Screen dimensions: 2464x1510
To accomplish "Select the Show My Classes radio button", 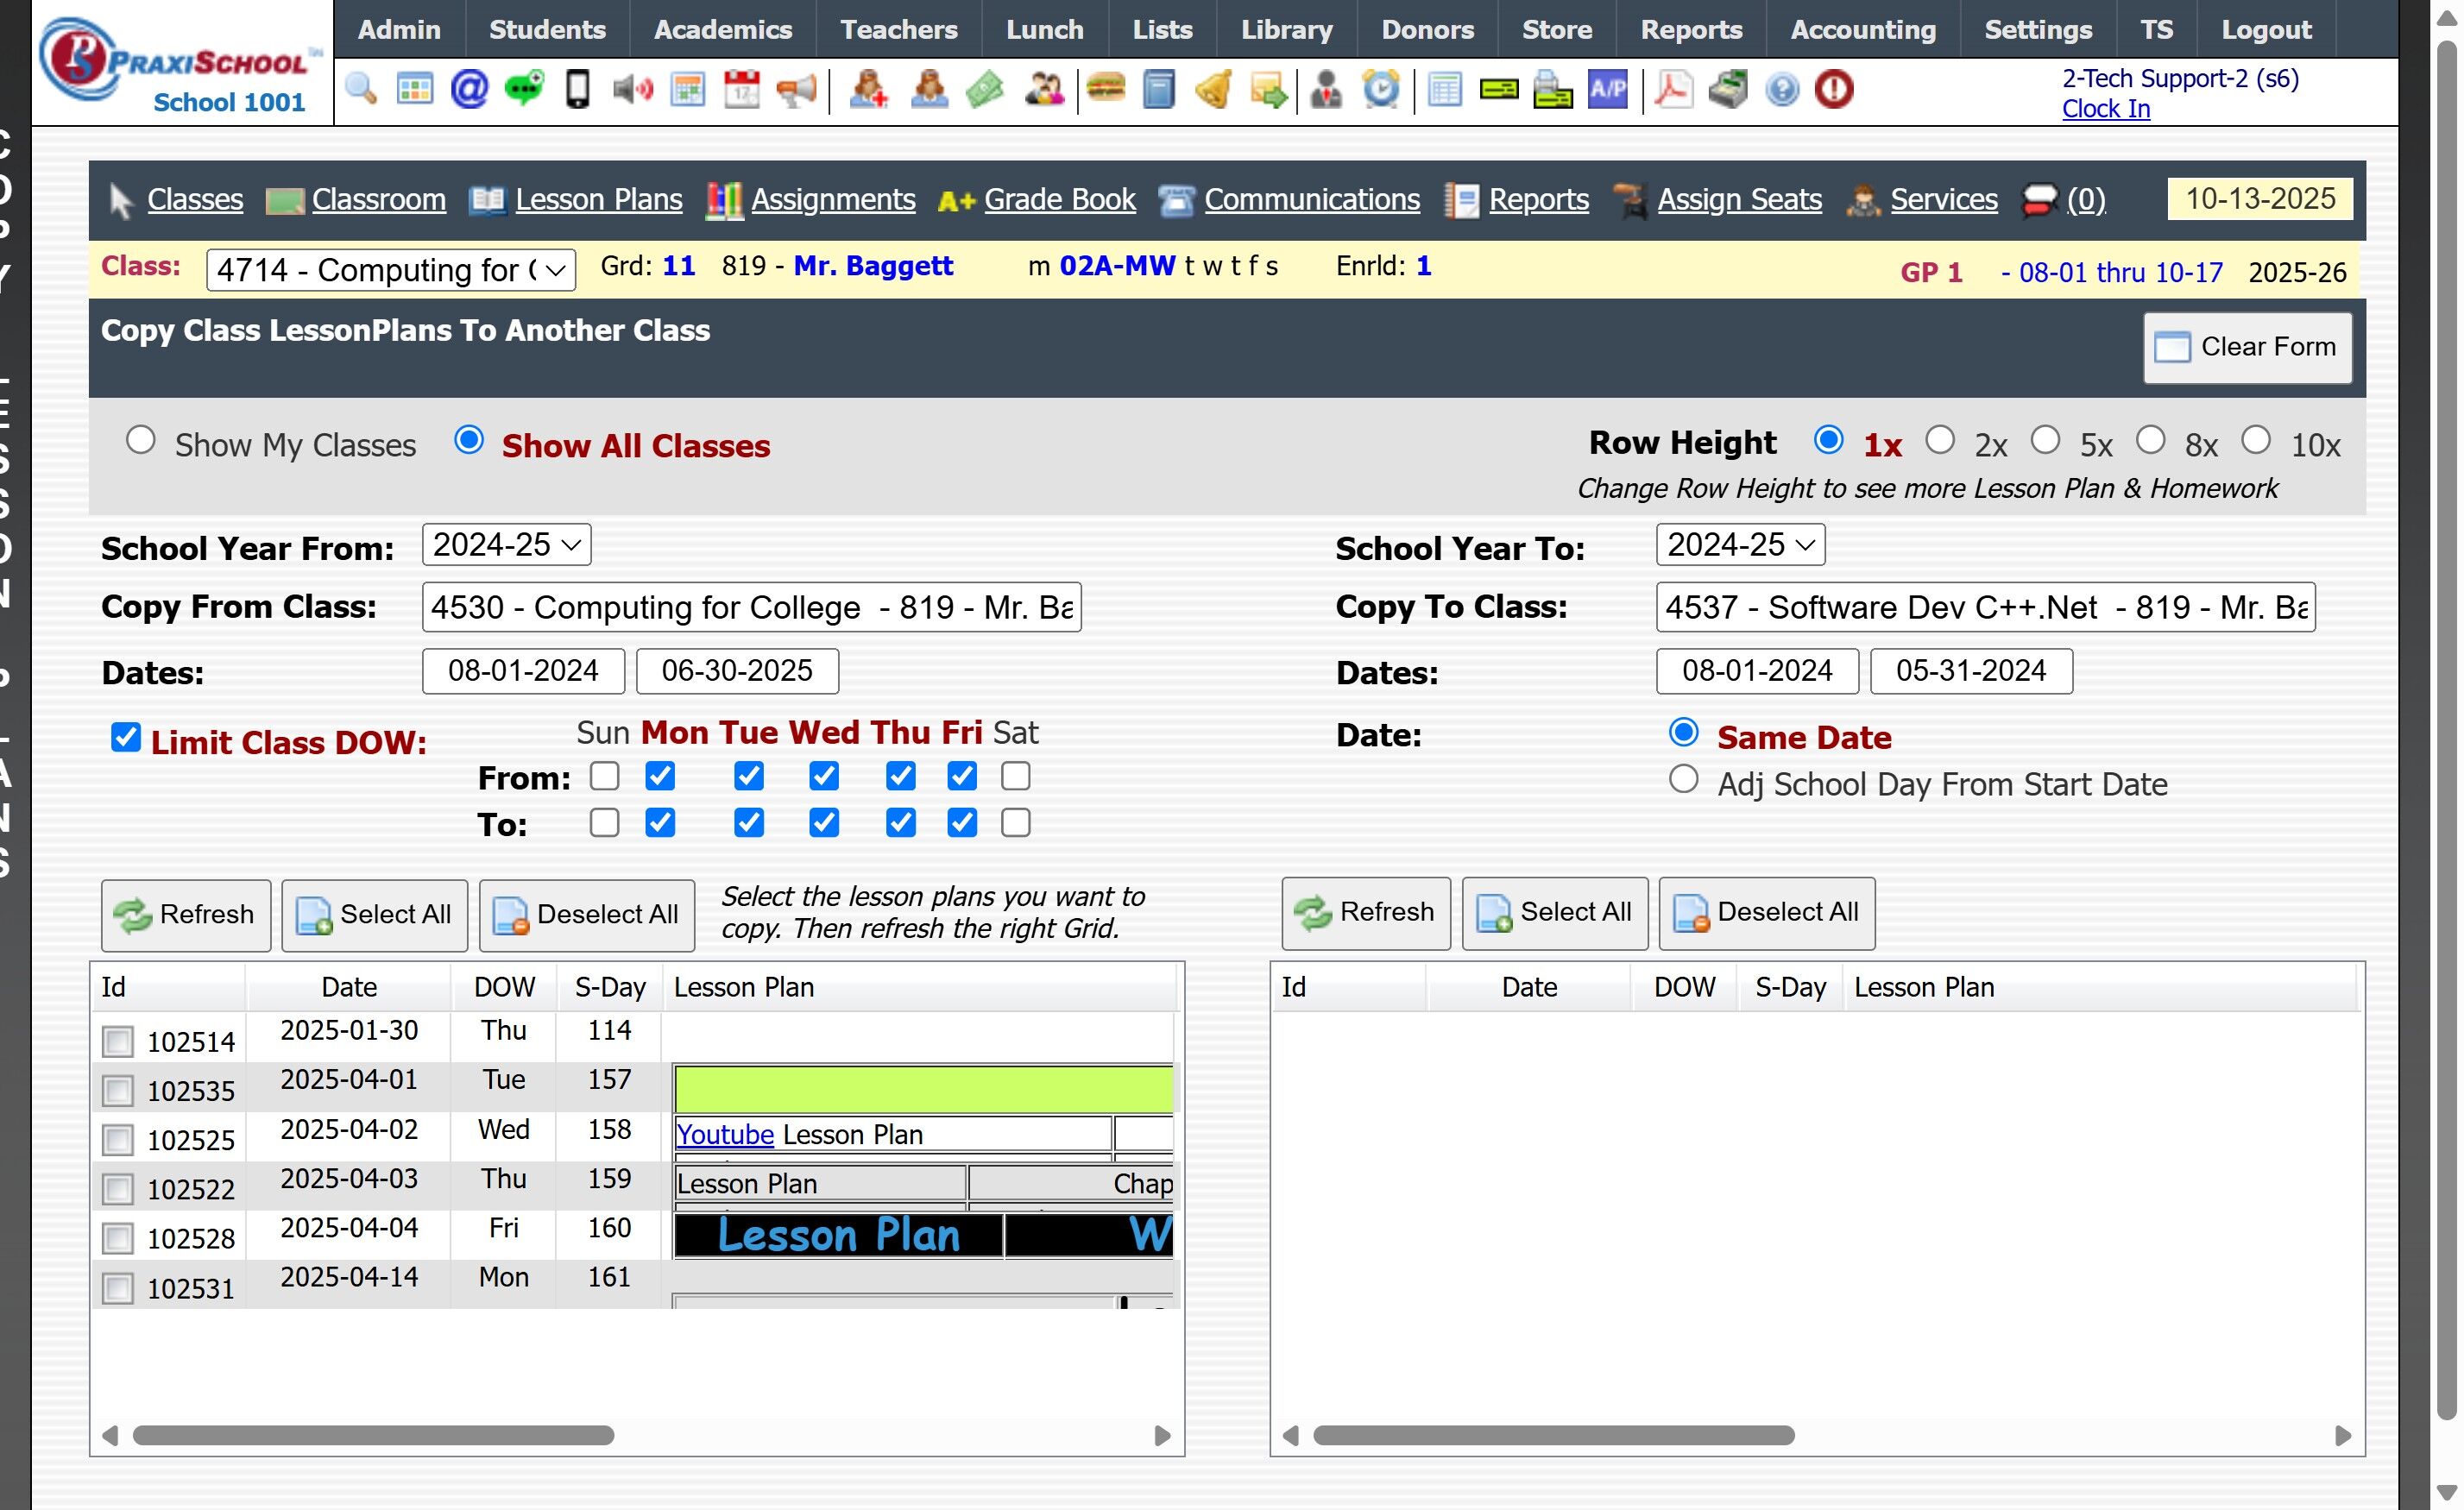I will 140,441.
